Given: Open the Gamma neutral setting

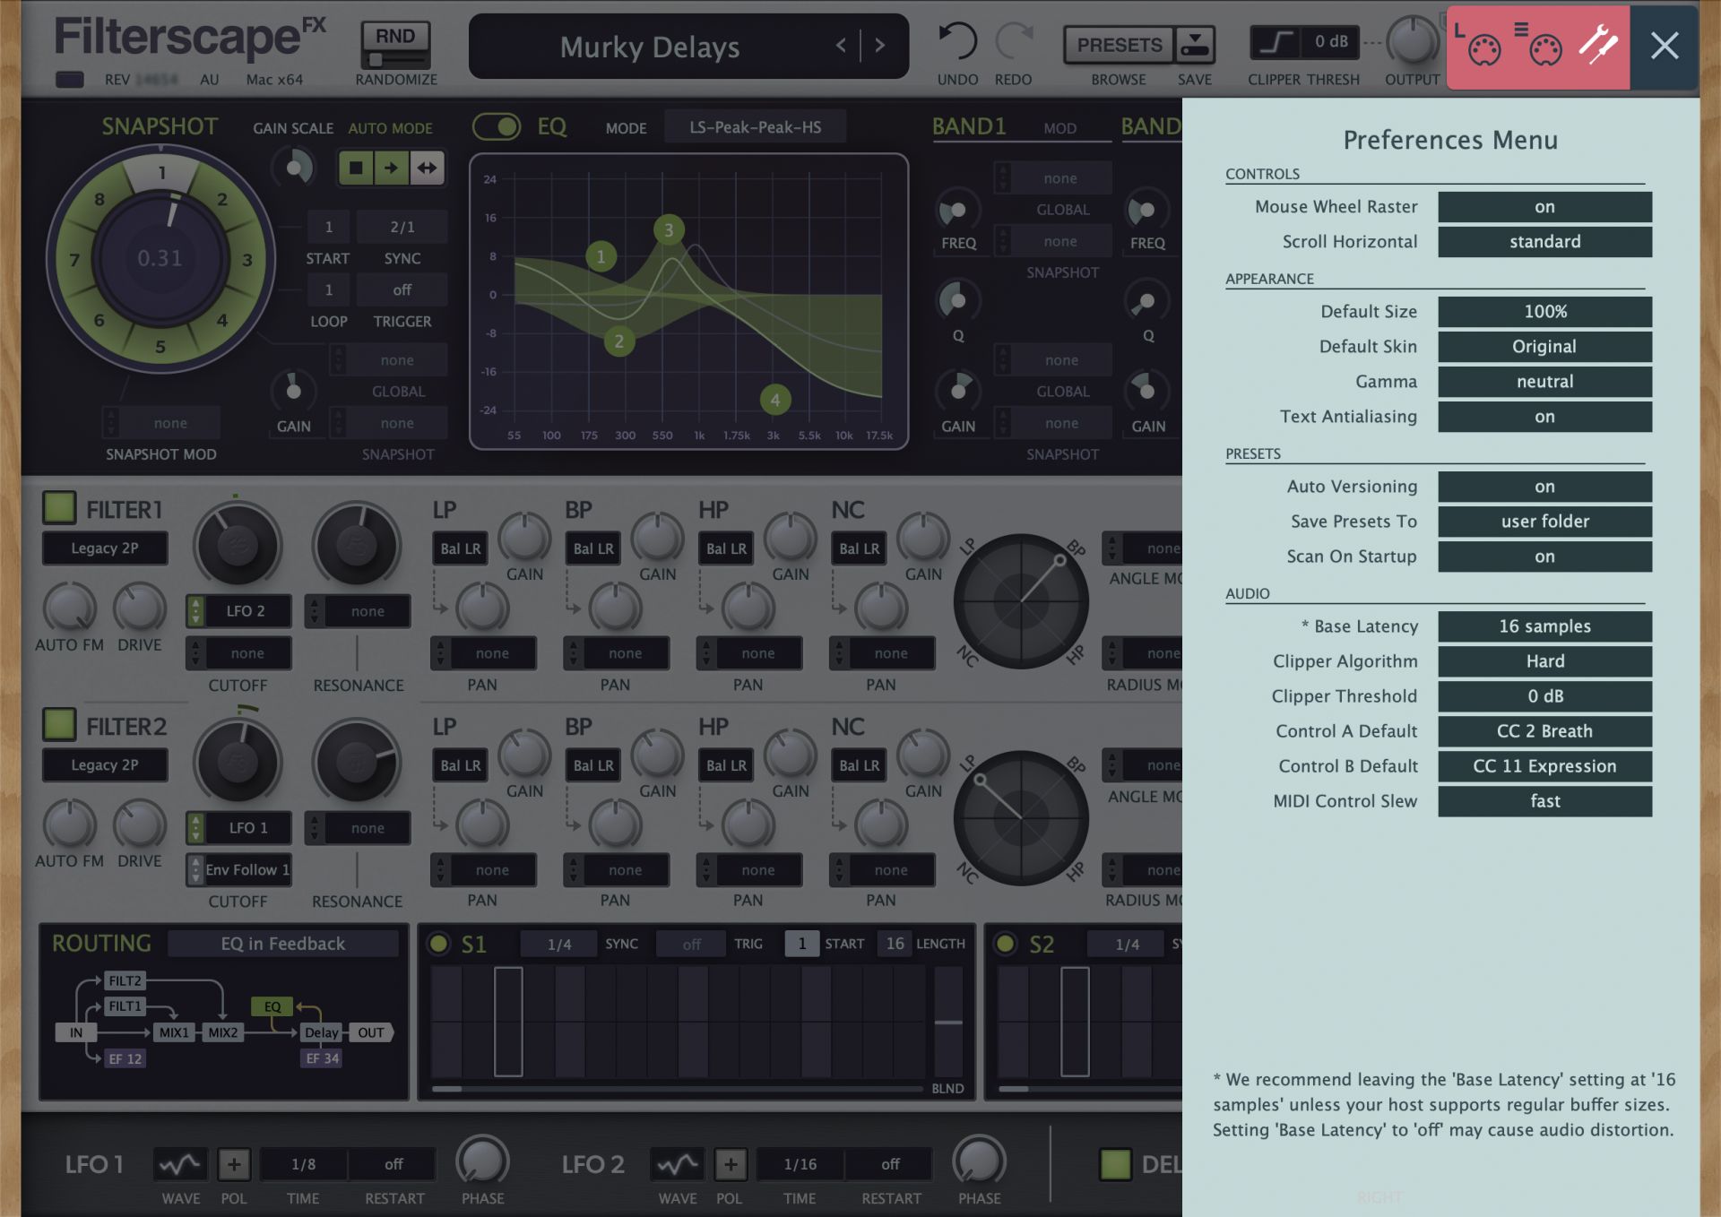Looking at the screenshot, I should [1544, 382].
